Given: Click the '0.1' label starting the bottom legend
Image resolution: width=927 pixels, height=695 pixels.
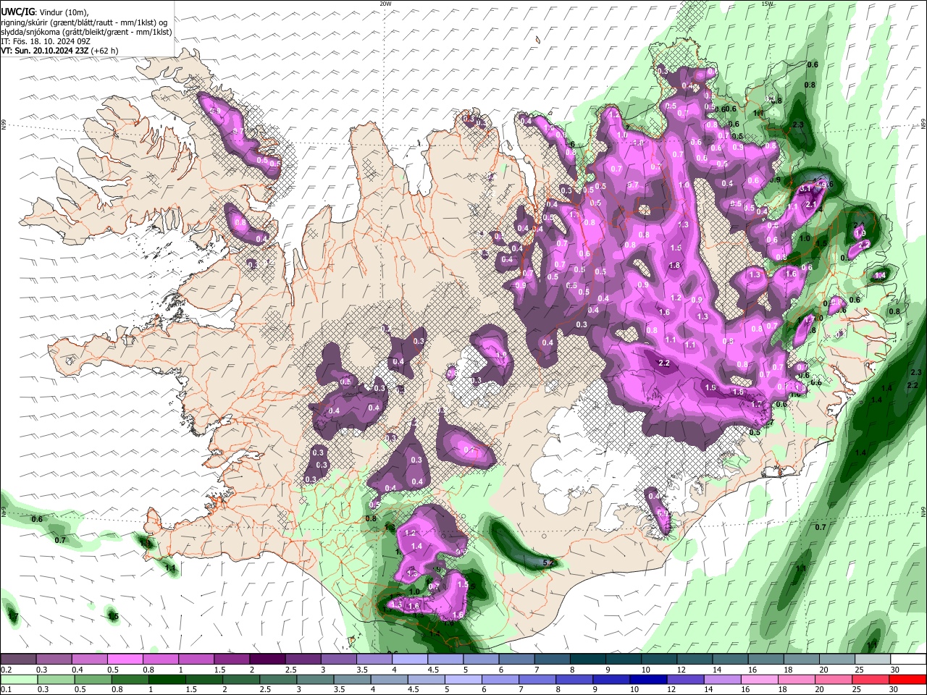Looking at the screenshot, I should tap(6, 690).
